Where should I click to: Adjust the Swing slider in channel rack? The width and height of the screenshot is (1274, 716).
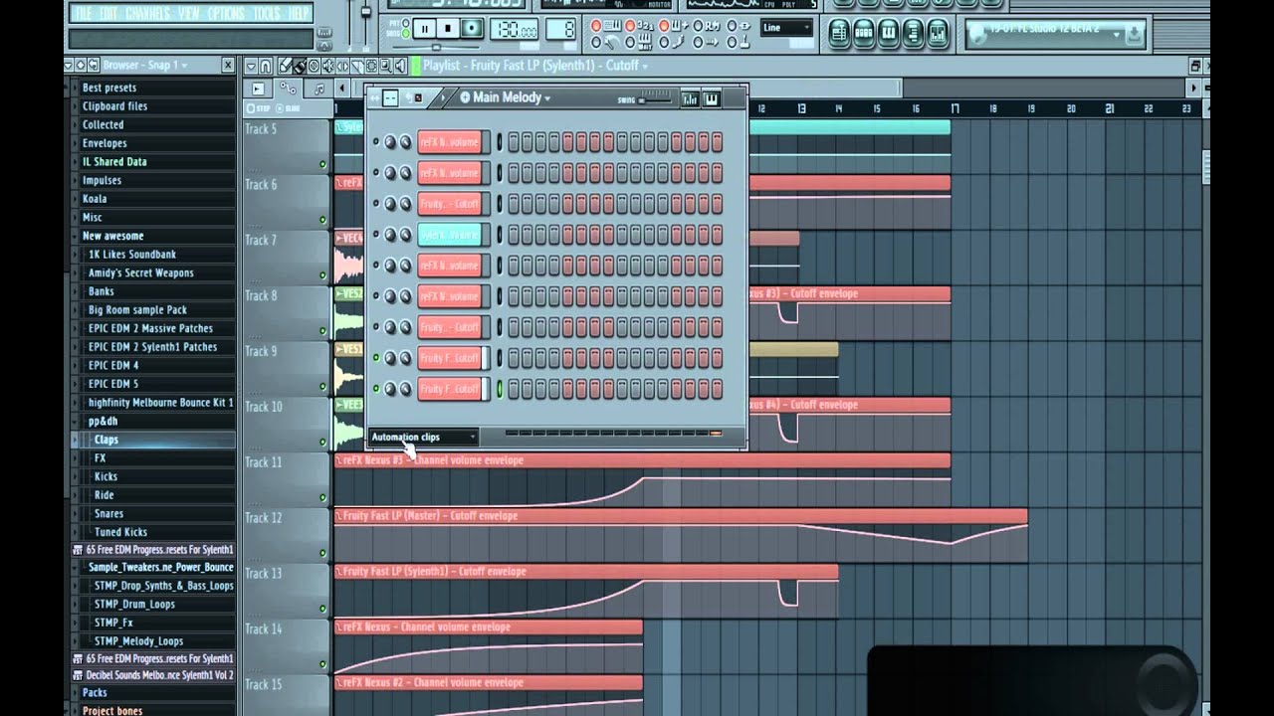[655, 99]
